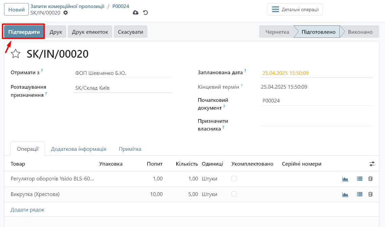Delete the Регулятор оборотів row with trash icon
This screenshot has height=227, width=385.
pos(370,179)
